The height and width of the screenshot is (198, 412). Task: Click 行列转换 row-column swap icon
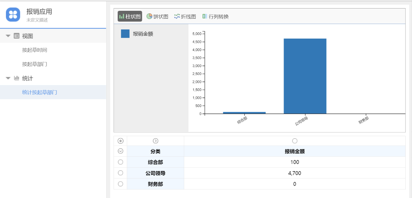click(205, 16)
